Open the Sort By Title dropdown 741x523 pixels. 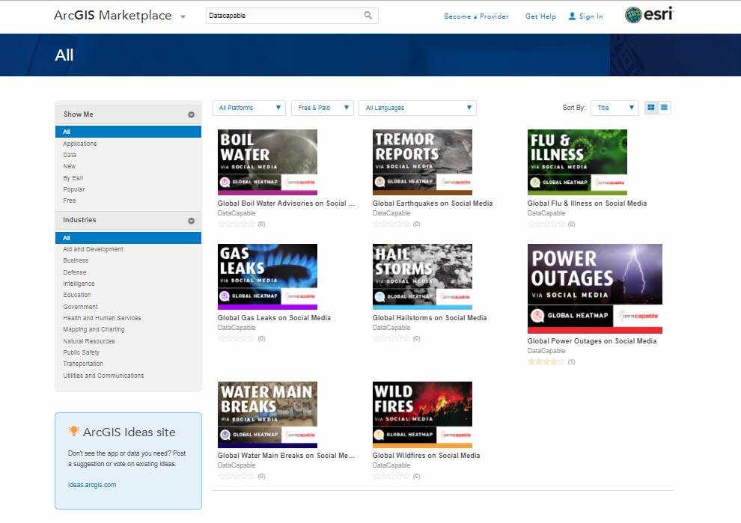615,108
